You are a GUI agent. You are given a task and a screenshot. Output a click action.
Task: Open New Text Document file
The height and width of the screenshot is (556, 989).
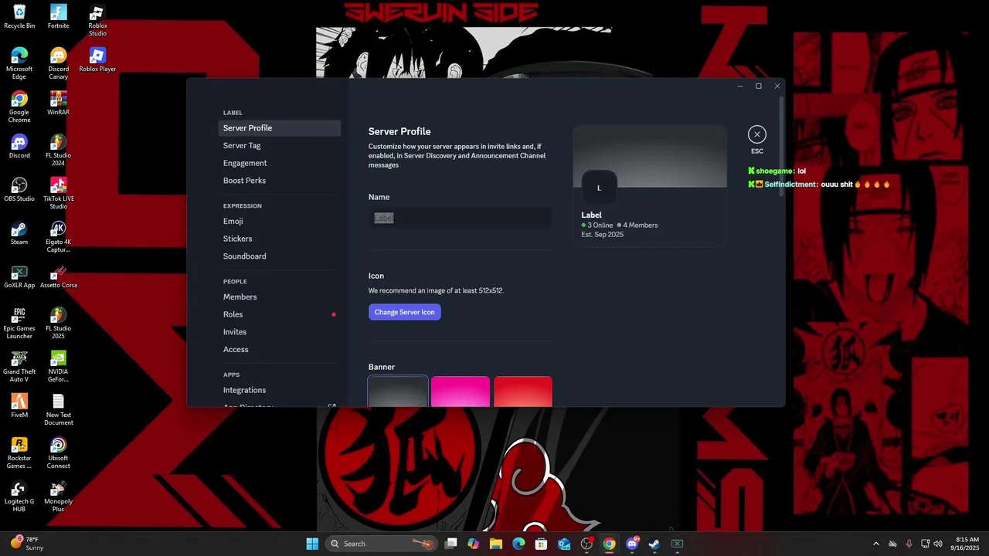pyautogui.click(x=58, y=409)
